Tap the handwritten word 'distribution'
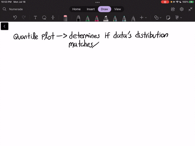Image resolution: width=195 pixels, height=146 pixels. point(152,35)
